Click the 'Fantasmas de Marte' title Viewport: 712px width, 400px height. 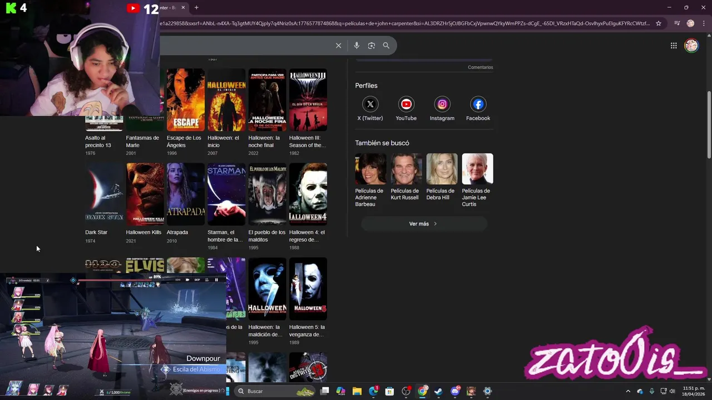pyautogui.click(x=142, y=142)
